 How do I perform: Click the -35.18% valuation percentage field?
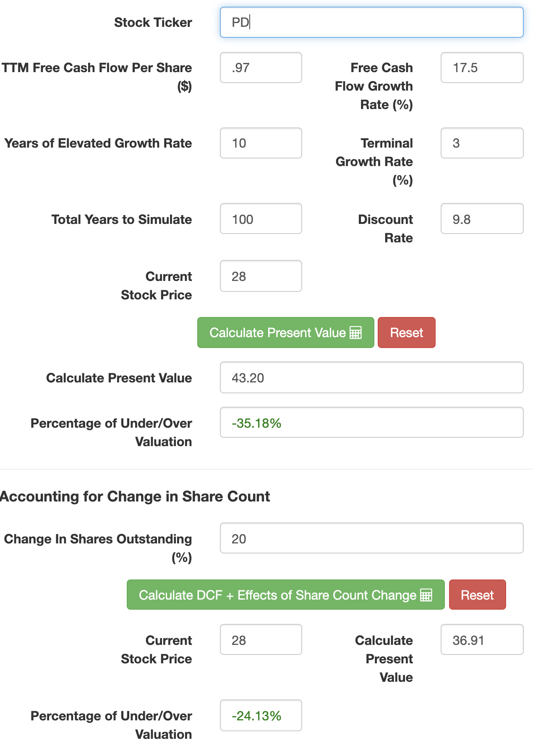(x=371, y=422)
